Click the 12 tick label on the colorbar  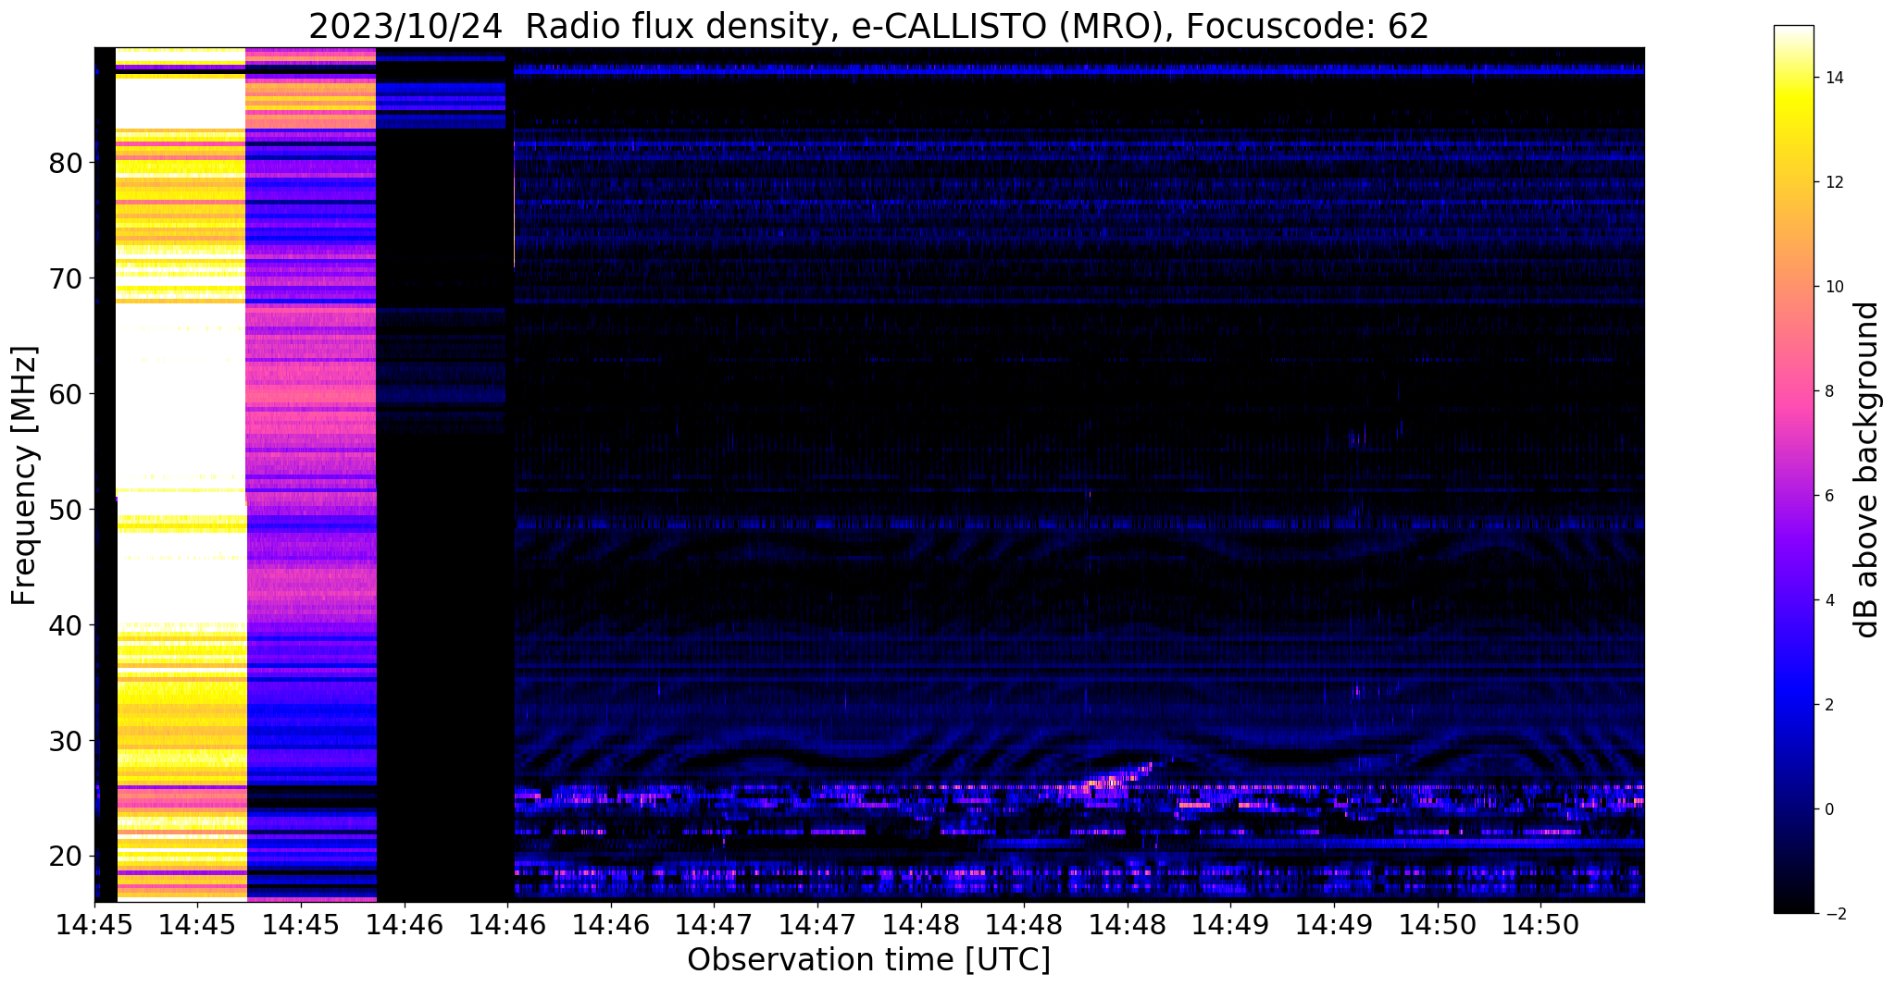[1833, 182]
